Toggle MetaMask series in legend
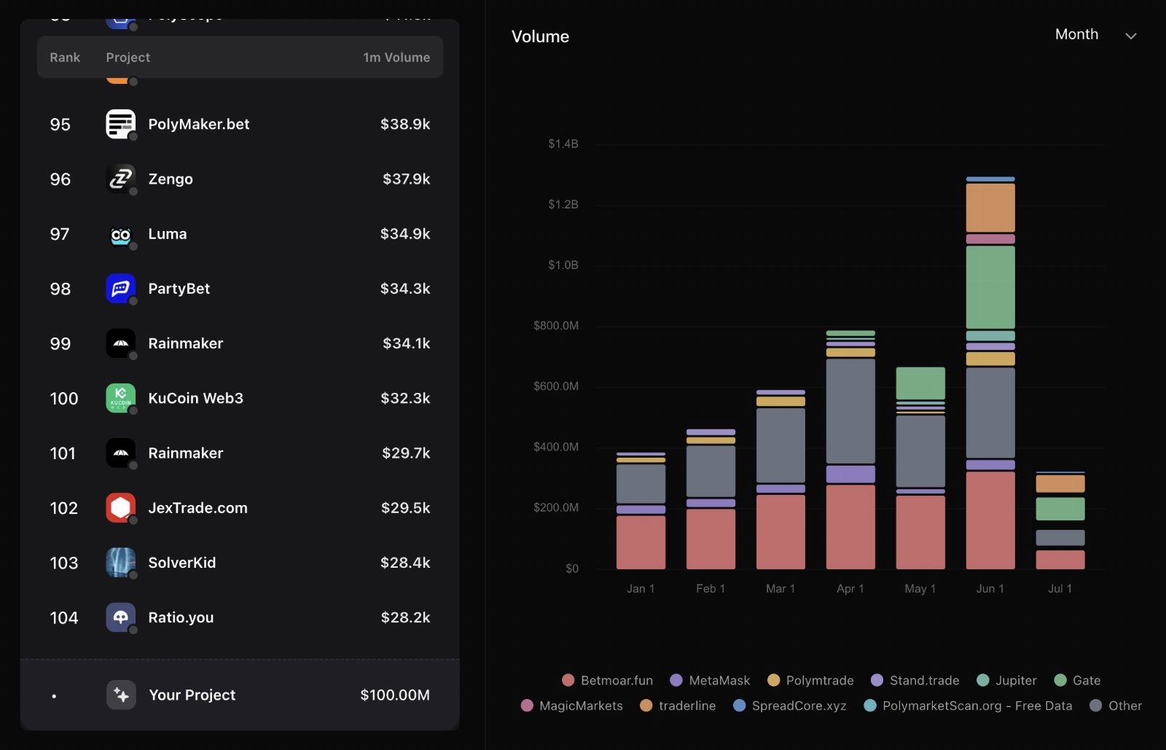This screenshot has height=750, width=1166. click(x=709, y=680)
